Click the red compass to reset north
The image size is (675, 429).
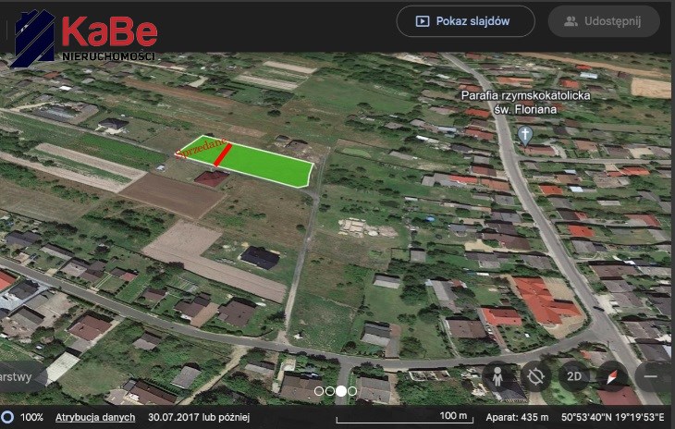pos(612,376)
